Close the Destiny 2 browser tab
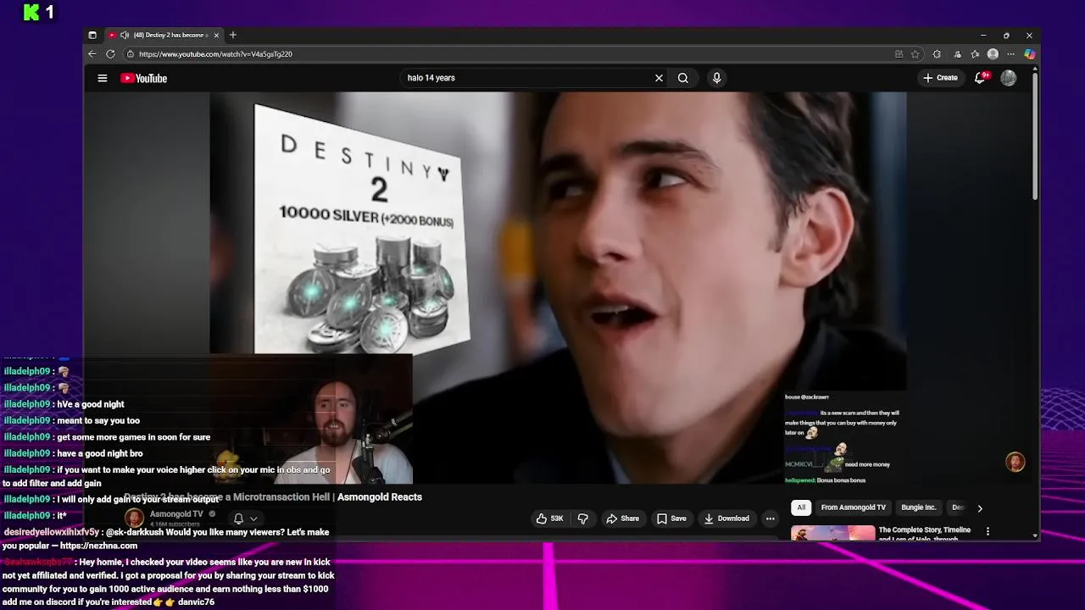This screenshot has height=610, width=1085. (x=216, y=35)
